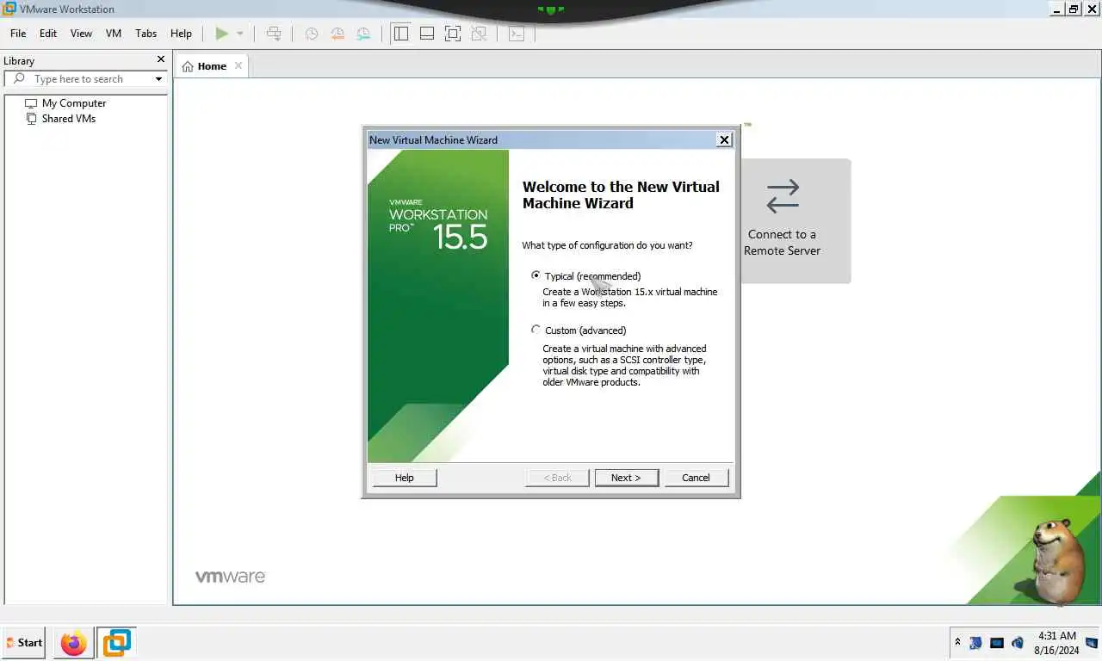Click the gopher mascot on the desktop
The image size is (1102, 661).
(1057, 560)
